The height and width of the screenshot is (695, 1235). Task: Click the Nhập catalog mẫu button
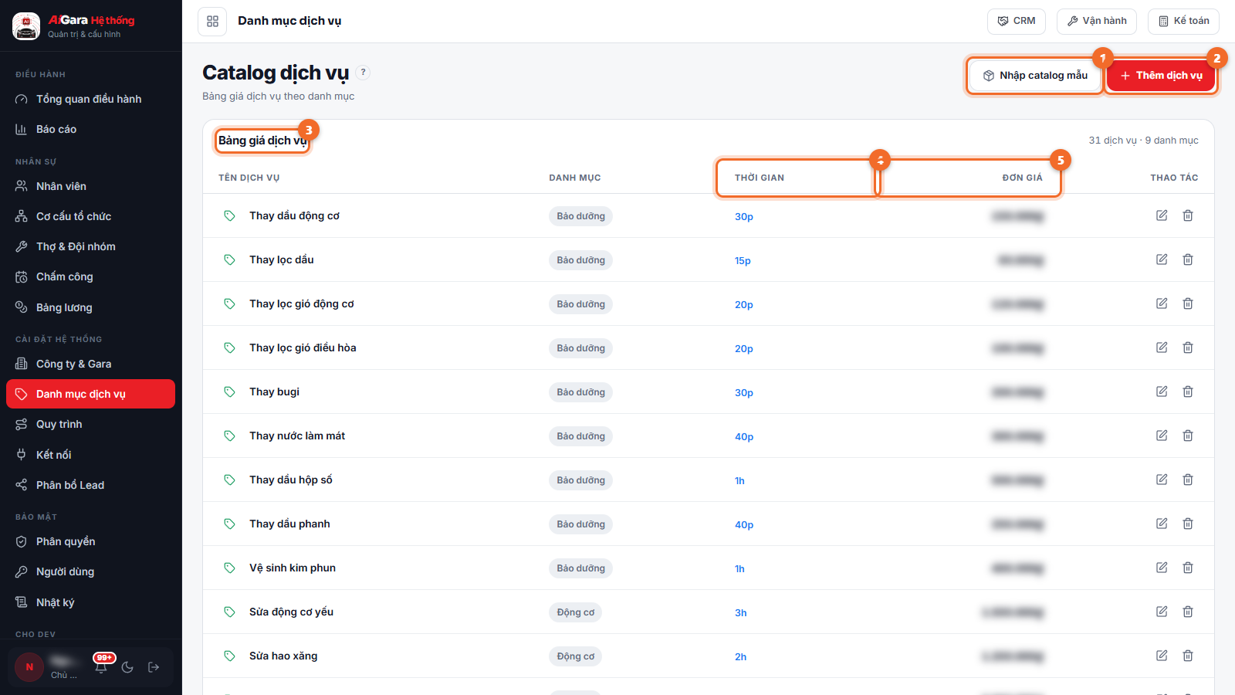pyautogui.click(x=1034, y=76)
